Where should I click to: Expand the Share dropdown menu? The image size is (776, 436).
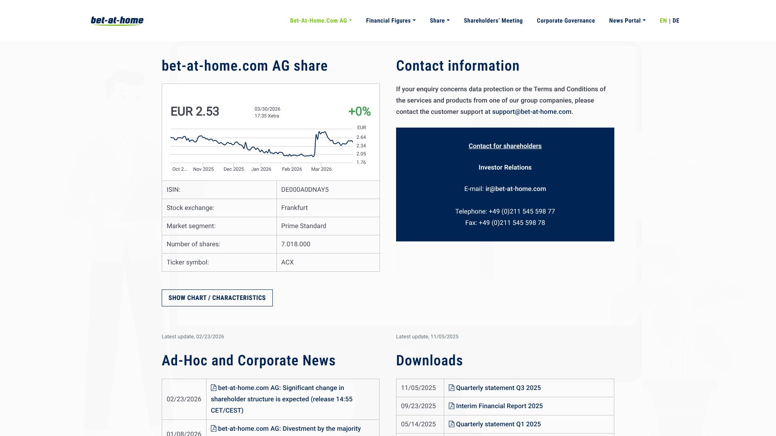pos(439,21)
